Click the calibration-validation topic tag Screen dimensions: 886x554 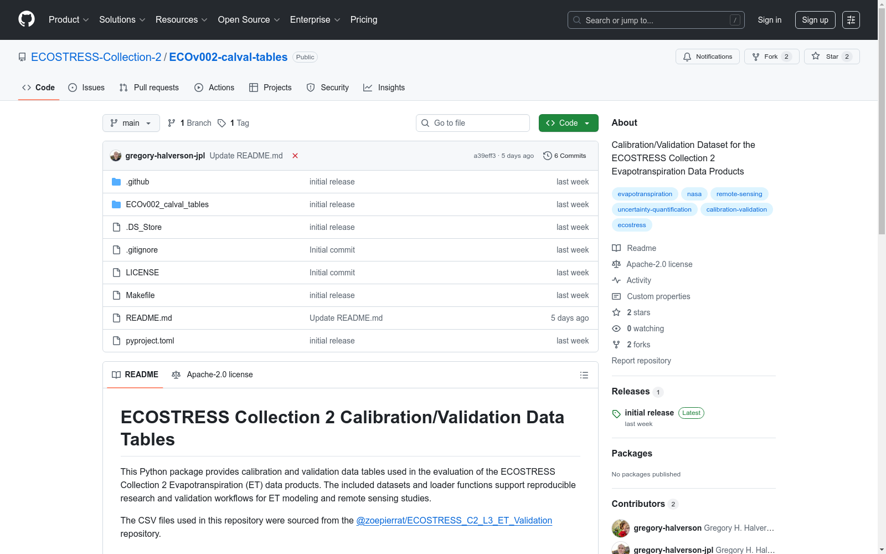(x=736, y=209)
